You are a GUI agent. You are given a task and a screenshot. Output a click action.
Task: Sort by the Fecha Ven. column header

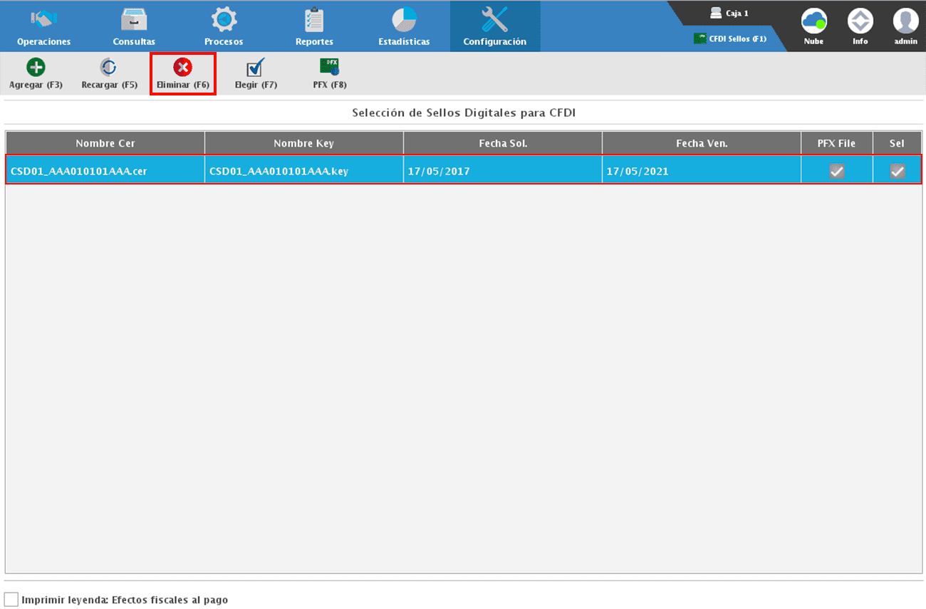(701, 143)
